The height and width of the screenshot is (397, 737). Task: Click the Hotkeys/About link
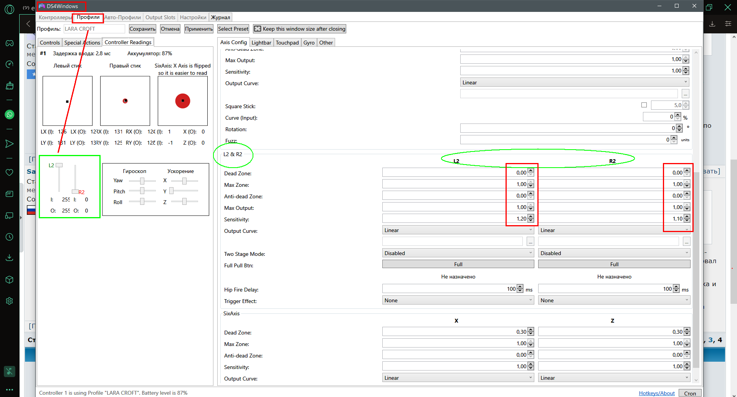pos(656,393)
